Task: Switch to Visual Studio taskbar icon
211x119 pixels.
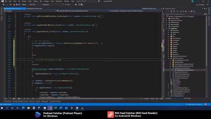Action: [x=50, y=108]
